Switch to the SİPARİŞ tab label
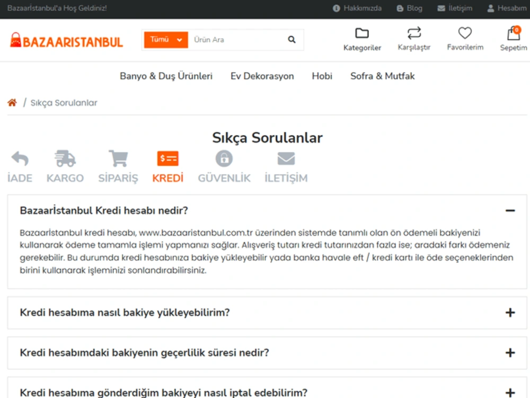530x398 pixels. 118,178
